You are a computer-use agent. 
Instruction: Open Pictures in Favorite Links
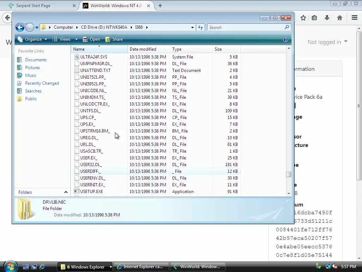pyautogui.click(x=32, y=68)
